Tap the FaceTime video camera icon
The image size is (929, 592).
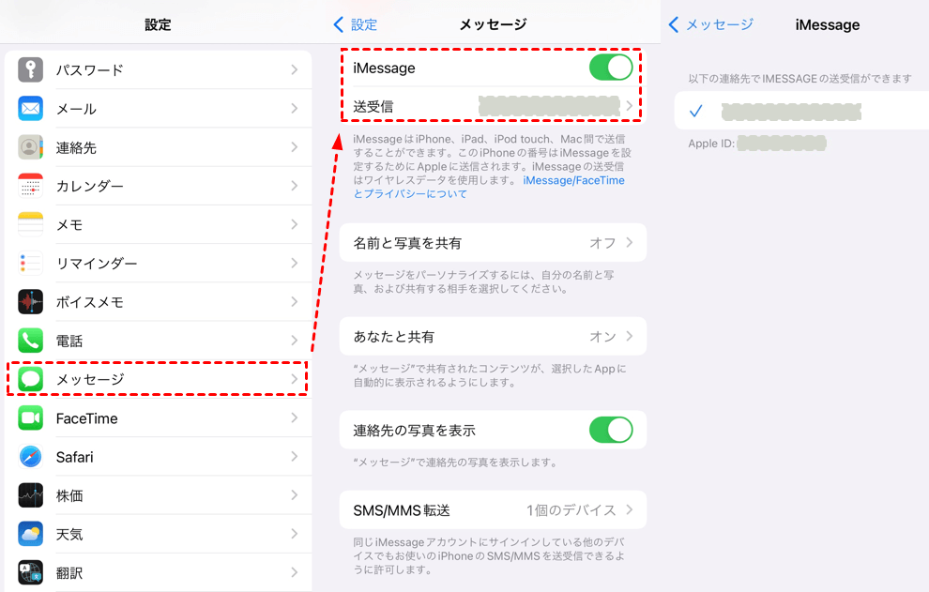pyautogui.click(x=31, y=418)
